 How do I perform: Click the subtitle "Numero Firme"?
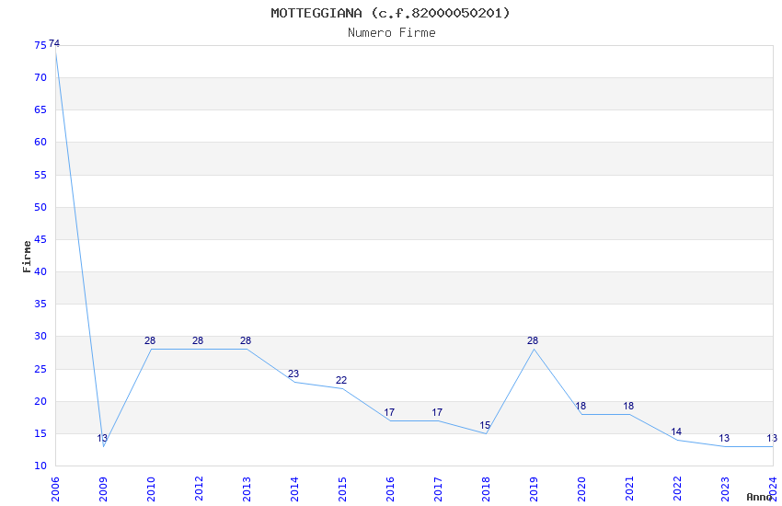392,33
